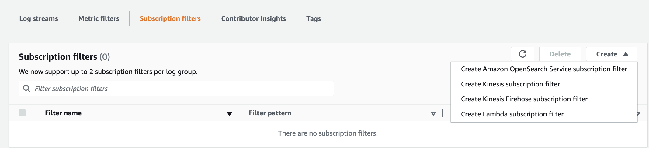Sort by Filter name using its arrow

(x=229, y=114)
